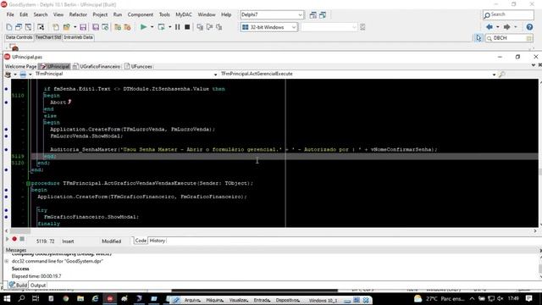
Task: Toggle breakpoint dot on the Abort line
Action: (6, 103)
